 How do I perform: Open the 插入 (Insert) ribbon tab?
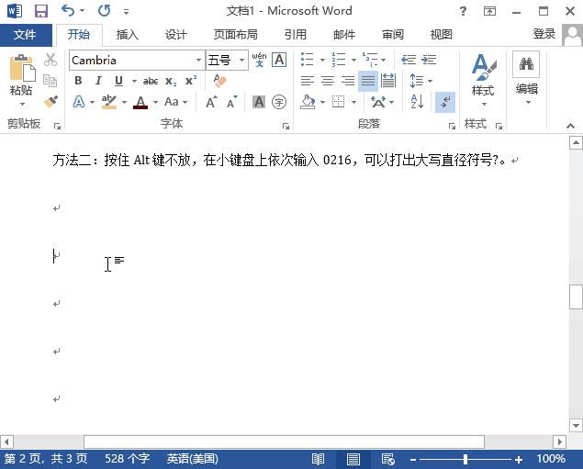(128, 35)
